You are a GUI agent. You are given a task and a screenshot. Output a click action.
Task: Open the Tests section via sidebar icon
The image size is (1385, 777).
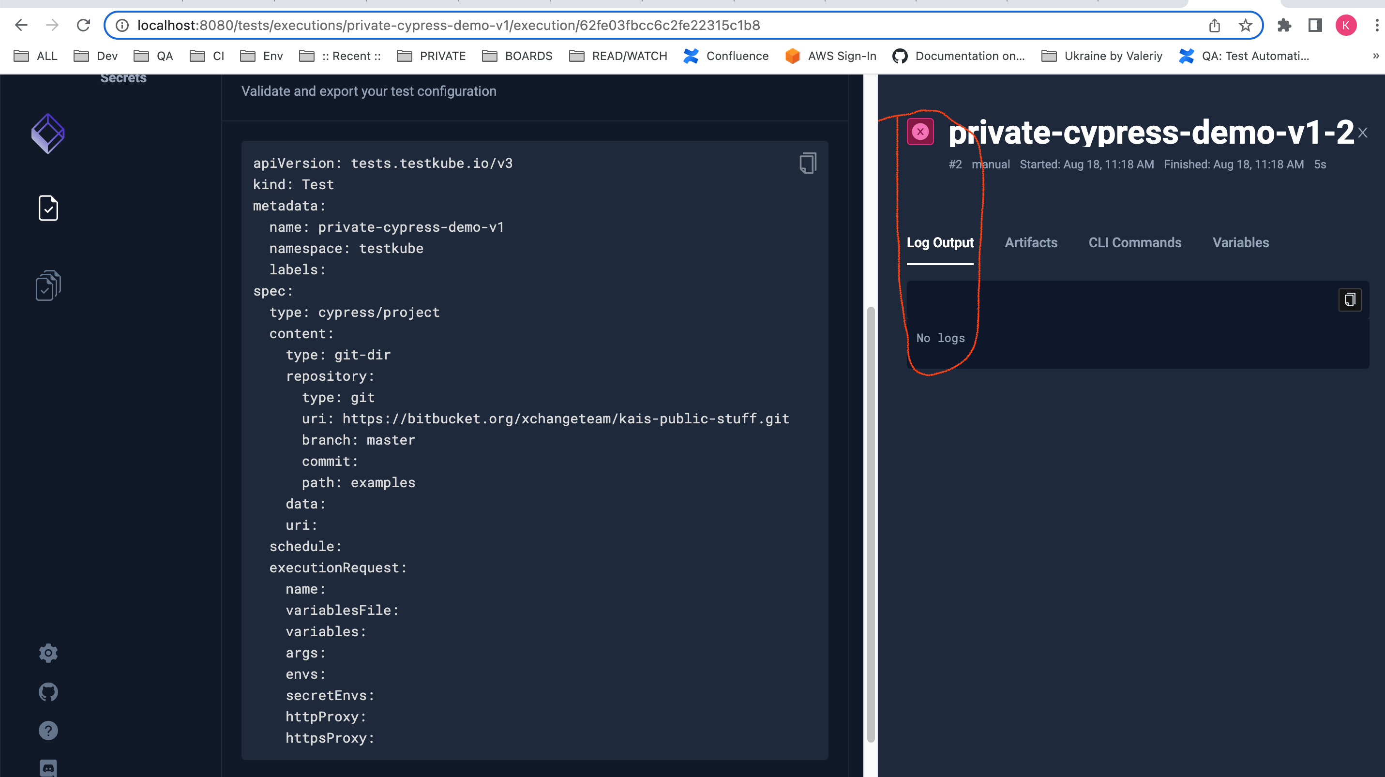pyautogui.click(x=48, y=209)
